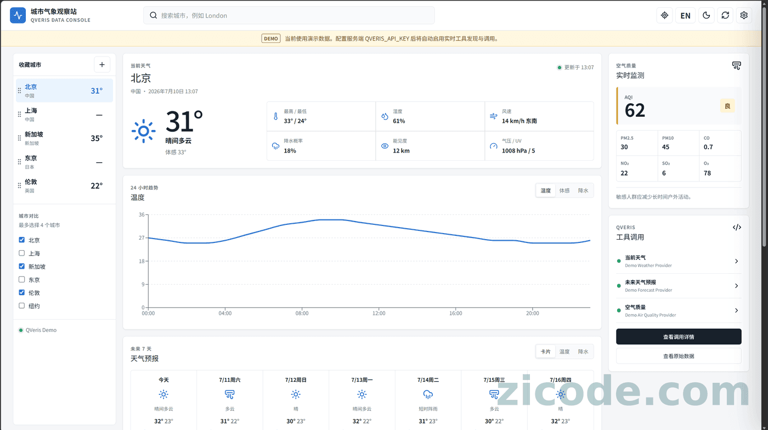768x430 pixels.
Task: Expand the 空气质量 tool call chevron
Action: pos(736,310)
